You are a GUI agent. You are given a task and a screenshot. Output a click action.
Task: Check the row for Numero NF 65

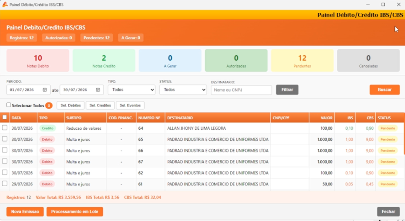pos(5,139)
